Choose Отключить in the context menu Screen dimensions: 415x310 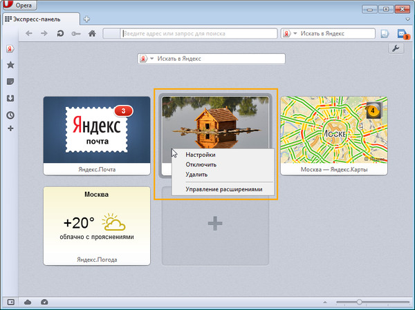(201, 164)
